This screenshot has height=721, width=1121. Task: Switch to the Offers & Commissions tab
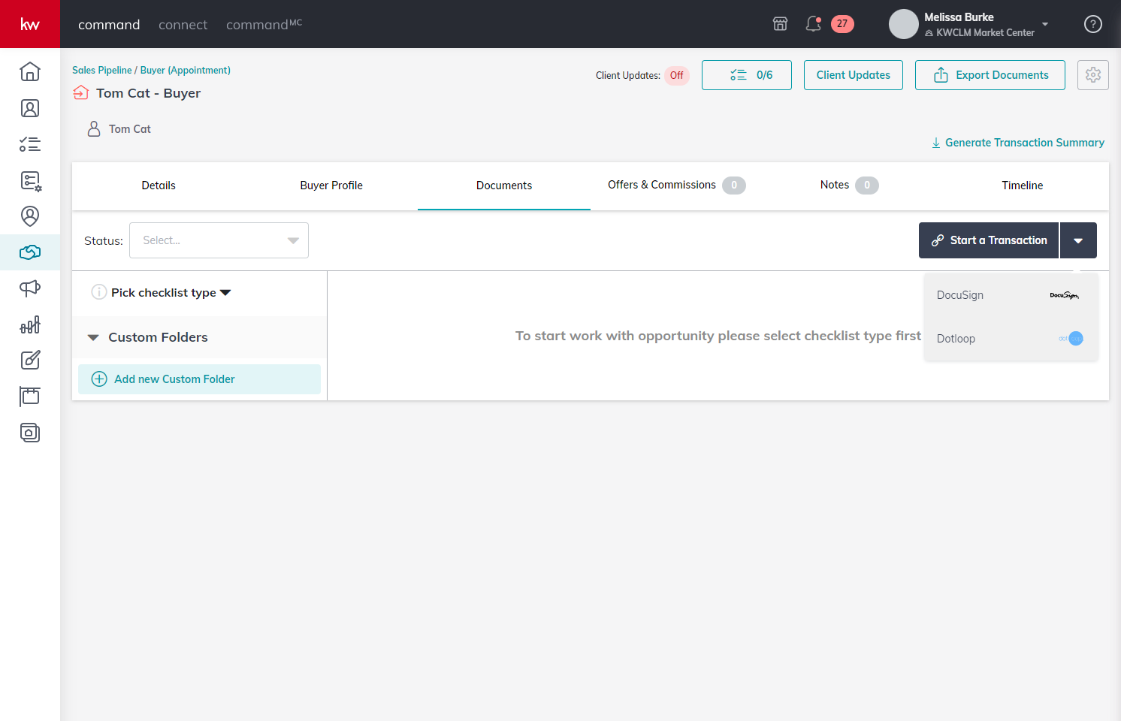[x=677, y=186]
